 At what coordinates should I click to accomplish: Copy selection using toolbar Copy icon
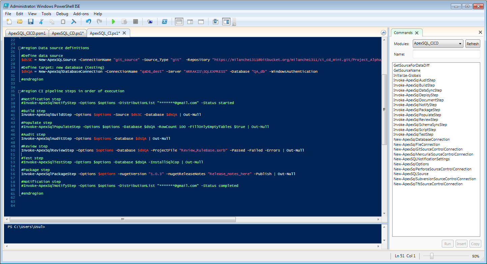(52, 22)
